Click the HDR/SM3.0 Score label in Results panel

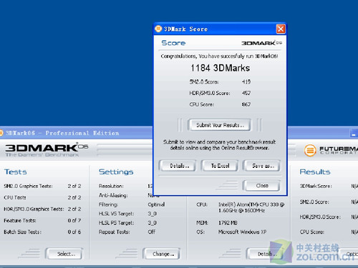(320, 217)
